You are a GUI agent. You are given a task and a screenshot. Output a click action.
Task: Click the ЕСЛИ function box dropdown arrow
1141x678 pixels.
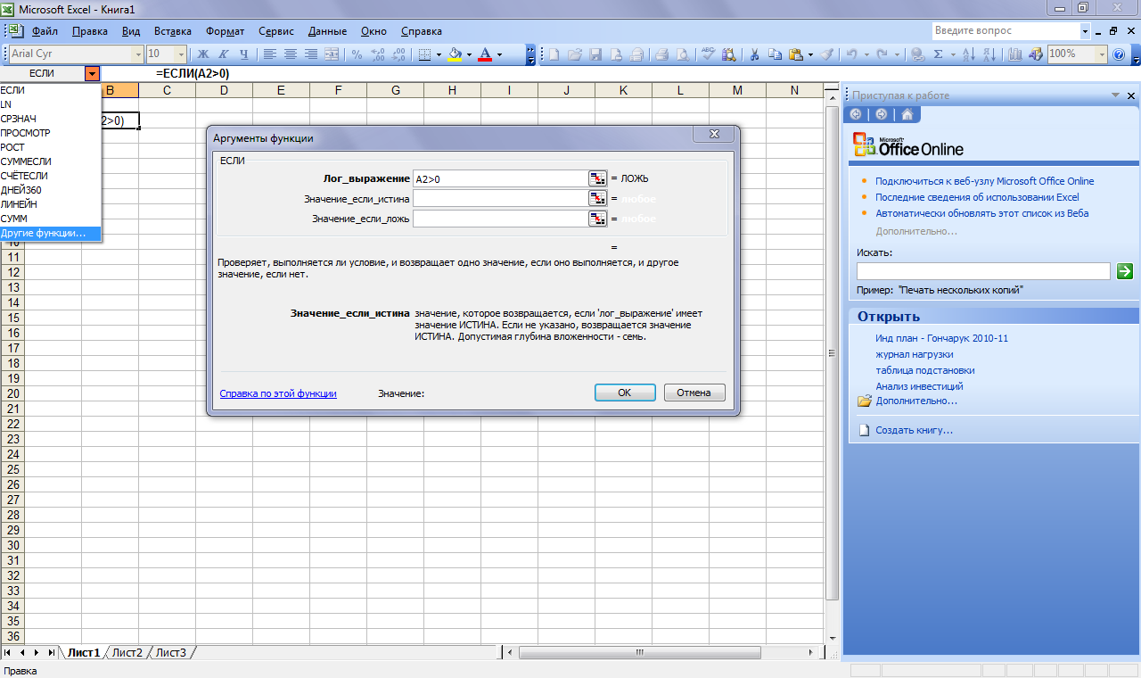(92, 73)
